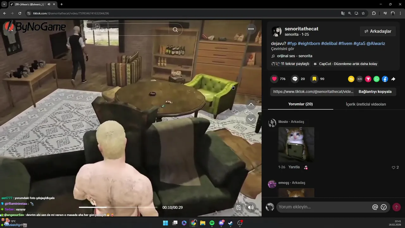Open comments via the speech bubble icon
The height and width of the screenshot is (228, 405).
pos(295,79)
